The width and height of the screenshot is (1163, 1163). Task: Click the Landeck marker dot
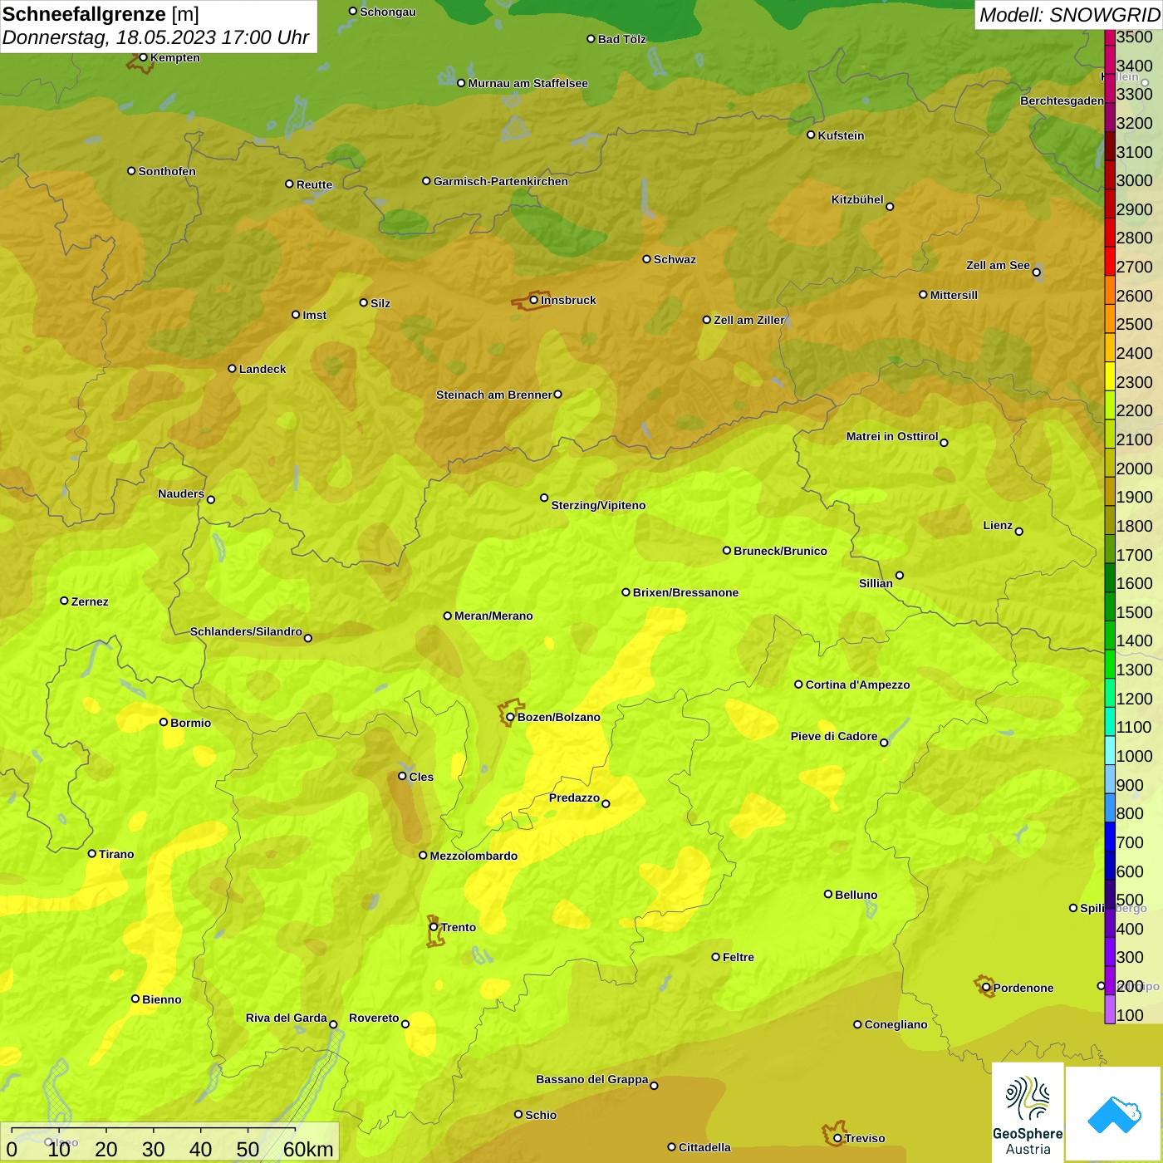tap(232, 368)
